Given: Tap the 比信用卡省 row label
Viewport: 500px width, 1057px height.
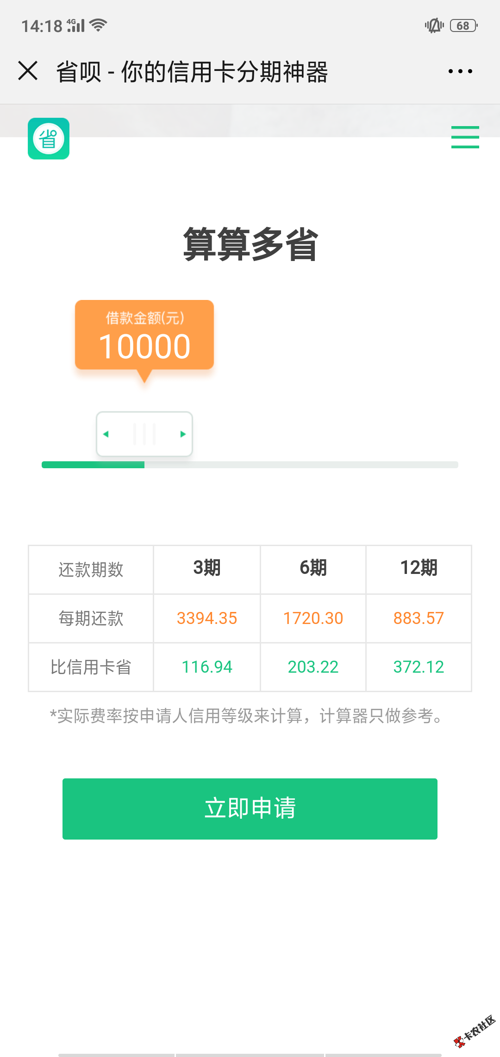Looking at the screenshot, I should [x=91, y=667].
